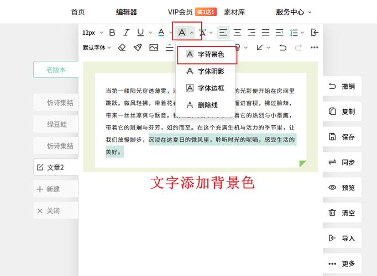Open the 素材库 tab
The width and height of the screenshot is (377, 276).
(x=234, y=12)
